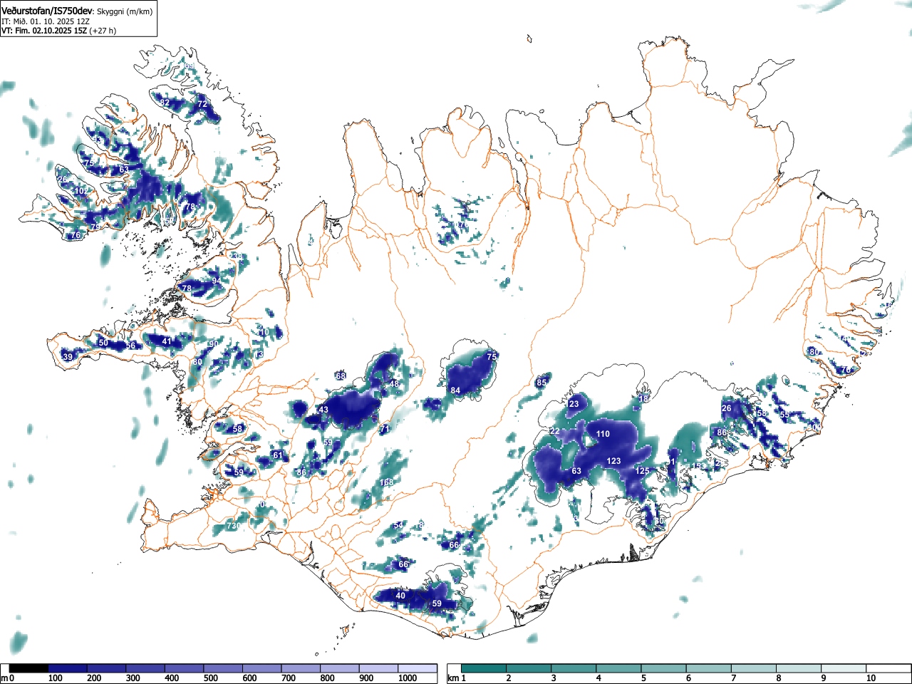Click the visibility value 90 on the map
912x684 pixels.
coord(213,344)
